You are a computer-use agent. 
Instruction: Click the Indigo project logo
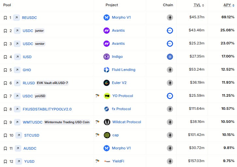(x=106, y=57)
